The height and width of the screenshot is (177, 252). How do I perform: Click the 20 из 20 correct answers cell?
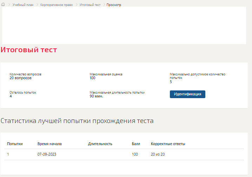[x=158, y=154]
